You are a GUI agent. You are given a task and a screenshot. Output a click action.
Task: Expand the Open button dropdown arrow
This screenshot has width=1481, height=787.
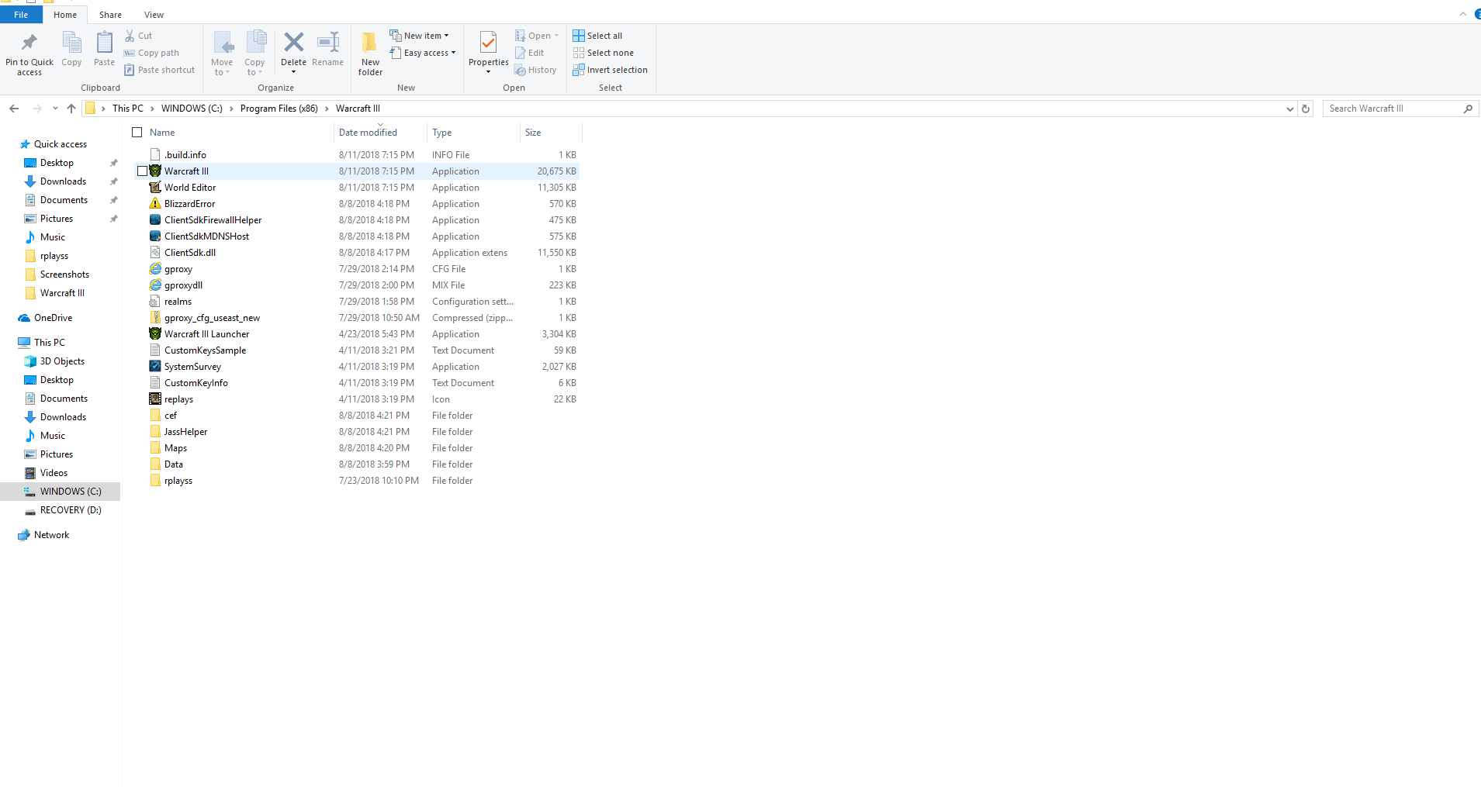[x=556, y=36]
